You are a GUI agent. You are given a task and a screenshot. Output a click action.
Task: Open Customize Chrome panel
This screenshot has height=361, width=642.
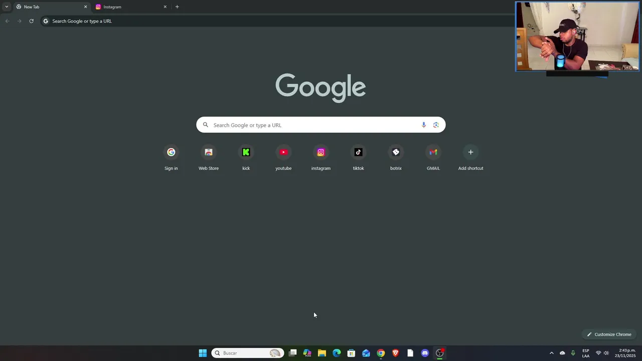[x=609, y=334]
